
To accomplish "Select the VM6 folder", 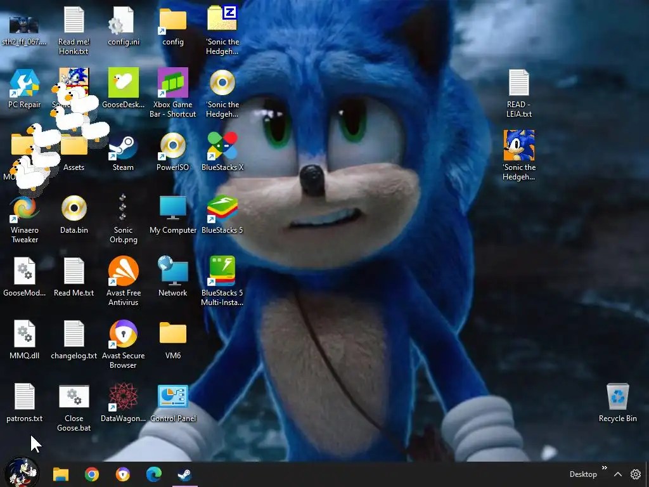I will pos(172,332).
